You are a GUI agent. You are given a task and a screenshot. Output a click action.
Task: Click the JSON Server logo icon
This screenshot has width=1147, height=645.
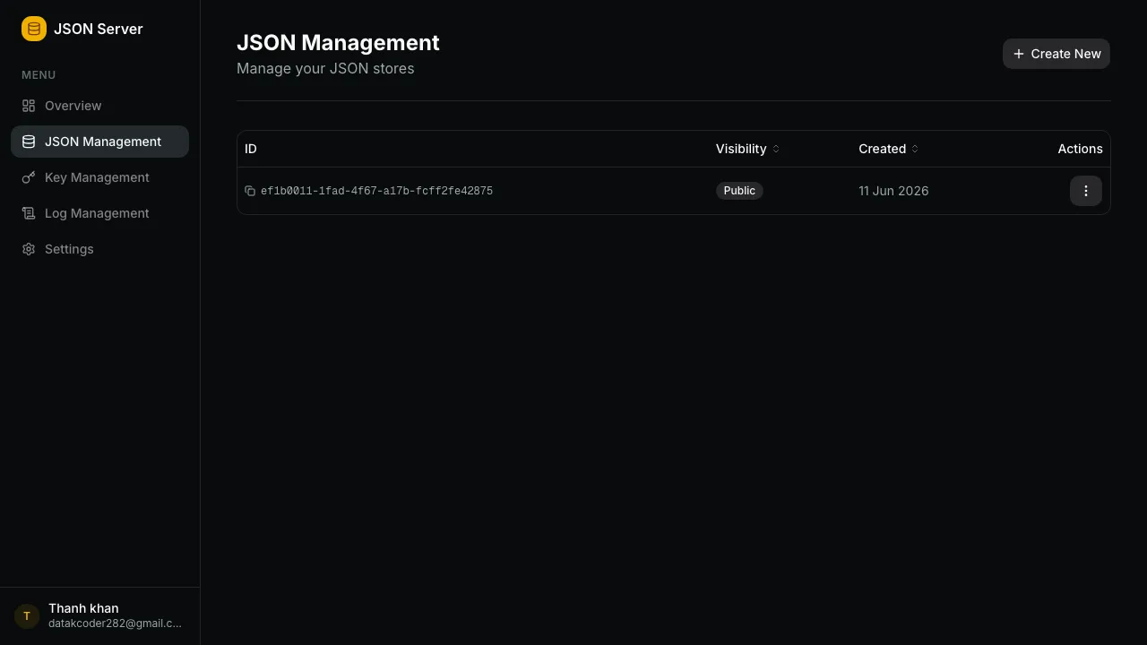pyautogui.click(x=34, y=29)
